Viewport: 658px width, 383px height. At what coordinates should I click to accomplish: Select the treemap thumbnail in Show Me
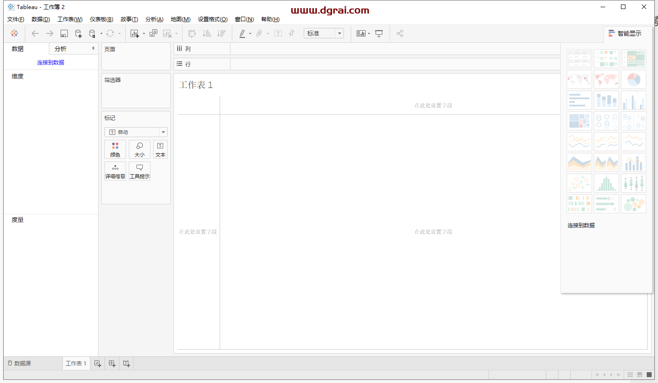click(579, 121)
